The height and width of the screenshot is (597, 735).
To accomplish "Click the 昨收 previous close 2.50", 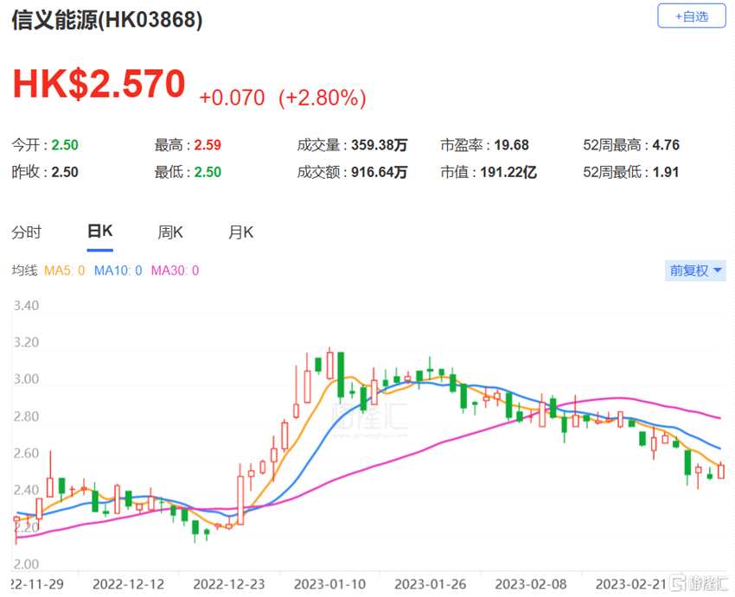I will [65, 172].
